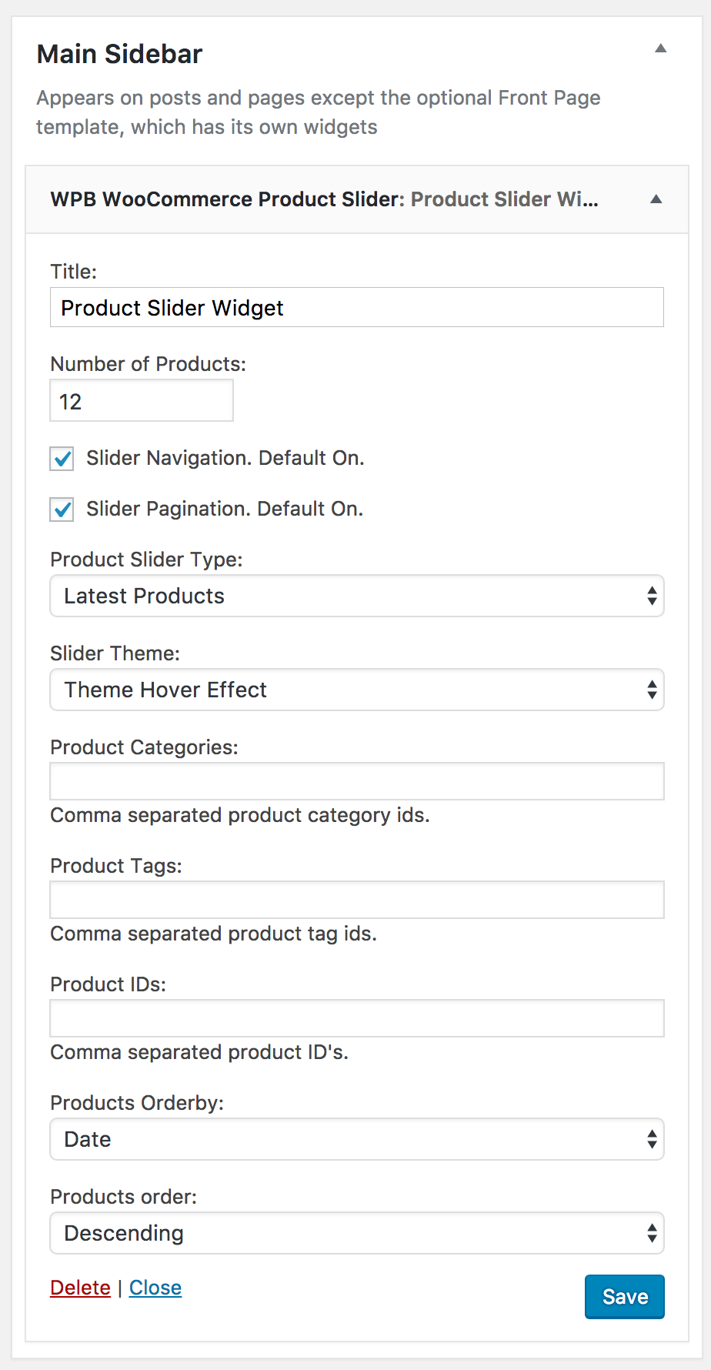Click the 'Product IDs:' label
This screenshot has width=711, height=1370.
(108, 984)
